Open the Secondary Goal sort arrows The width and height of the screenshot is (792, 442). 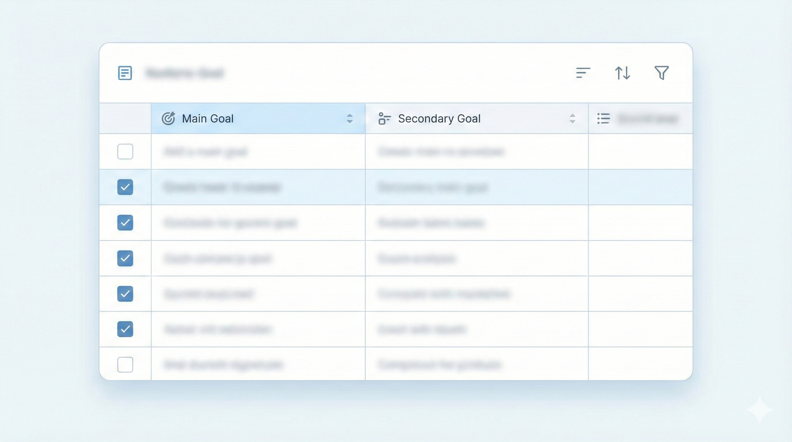pos(572,118)
